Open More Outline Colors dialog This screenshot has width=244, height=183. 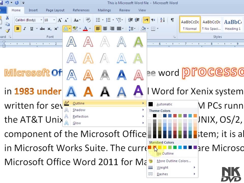pos(172,161)
